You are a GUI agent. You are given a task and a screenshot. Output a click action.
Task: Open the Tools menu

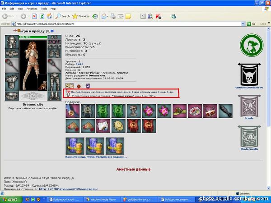pyautogui.click(x=44, y=9)
